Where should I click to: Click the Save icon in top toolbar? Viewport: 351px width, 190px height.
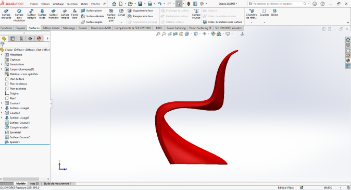click(140, 4)
